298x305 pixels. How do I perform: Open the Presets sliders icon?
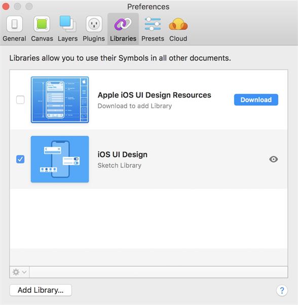[x=153, y=24]
